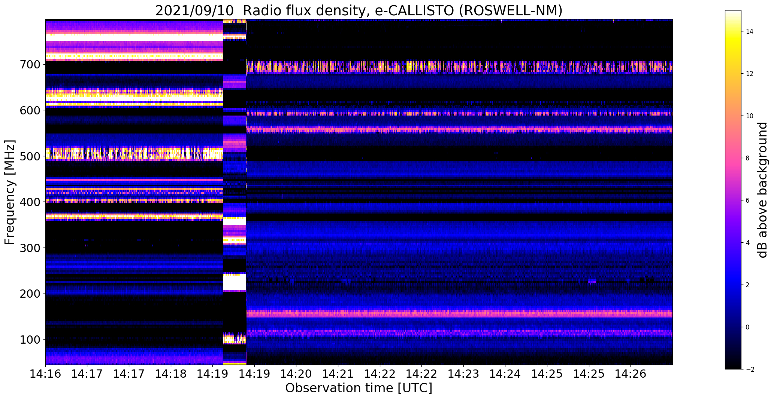
Task: Click the 600 frequency tick label
Action: pyautogui.click(x=30, y=111)
